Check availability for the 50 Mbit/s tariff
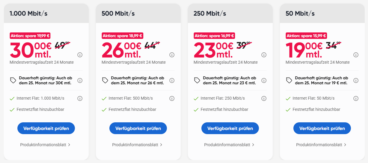 pos(322,129)
